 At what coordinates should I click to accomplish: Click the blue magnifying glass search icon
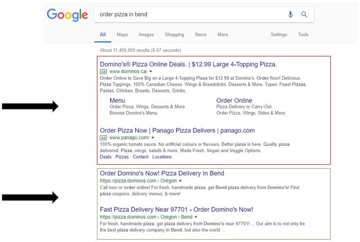304,15
